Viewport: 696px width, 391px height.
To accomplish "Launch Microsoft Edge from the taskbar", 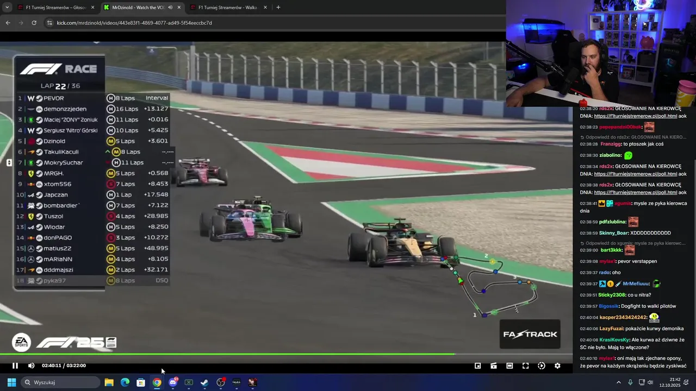I will [125, 382].
